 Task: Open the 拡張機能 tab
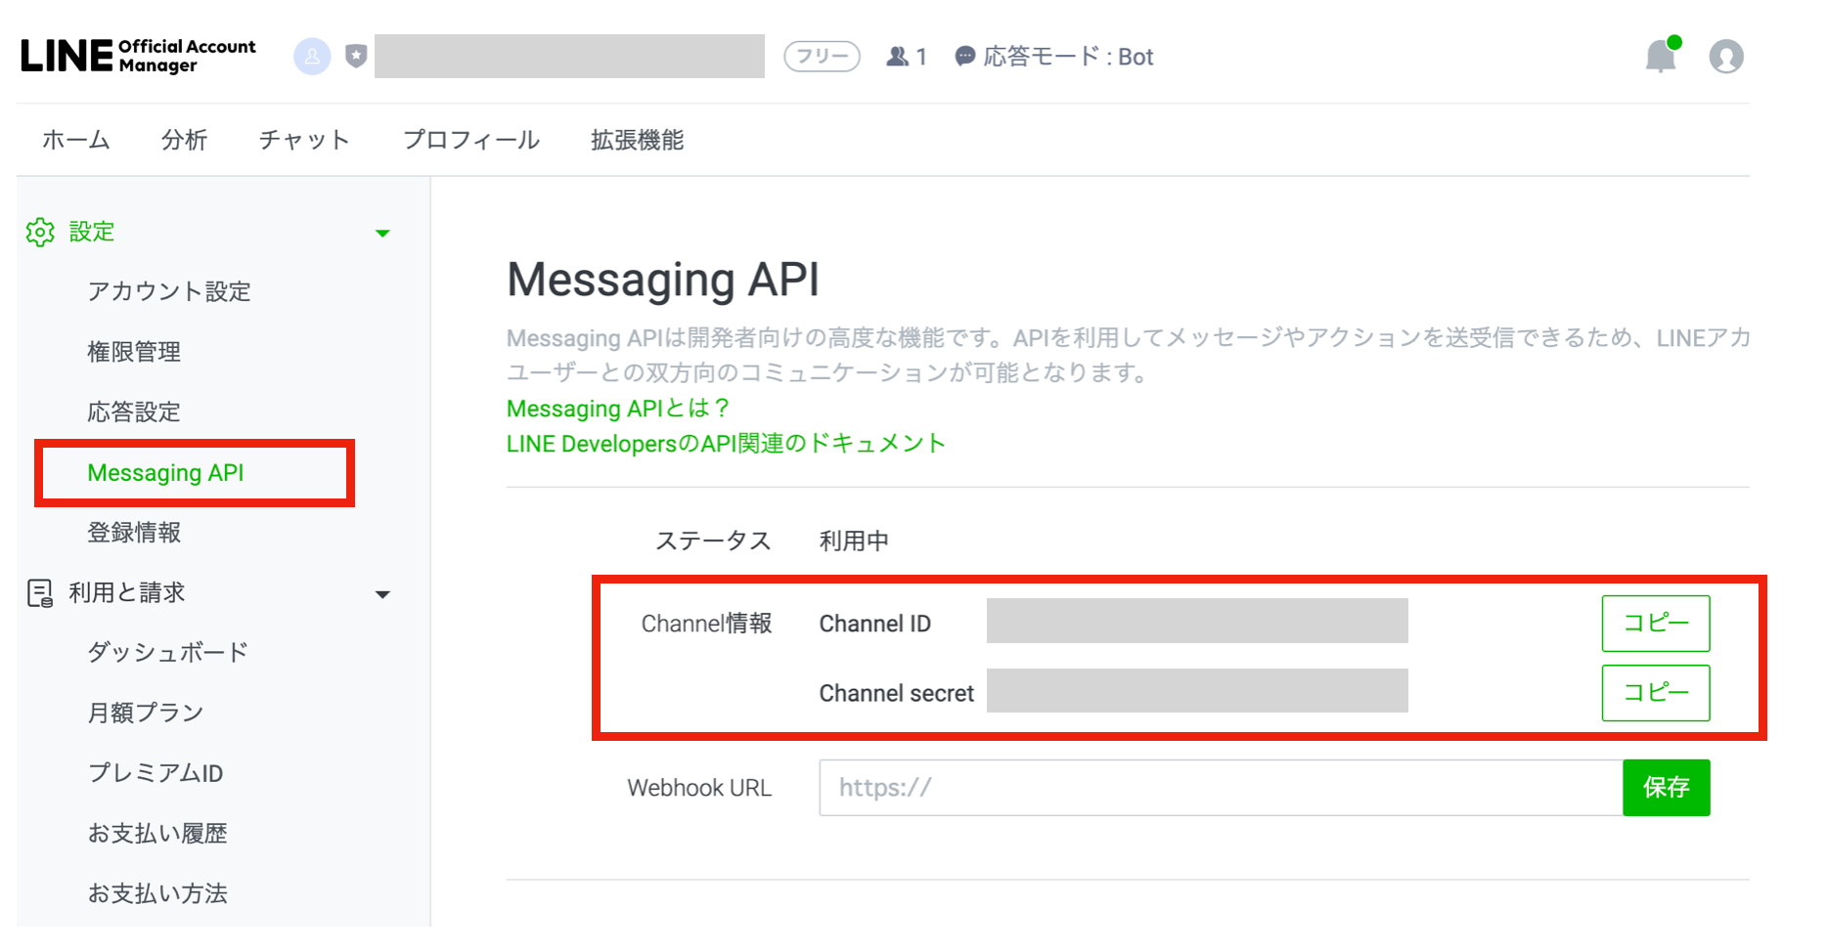point(638,140)
